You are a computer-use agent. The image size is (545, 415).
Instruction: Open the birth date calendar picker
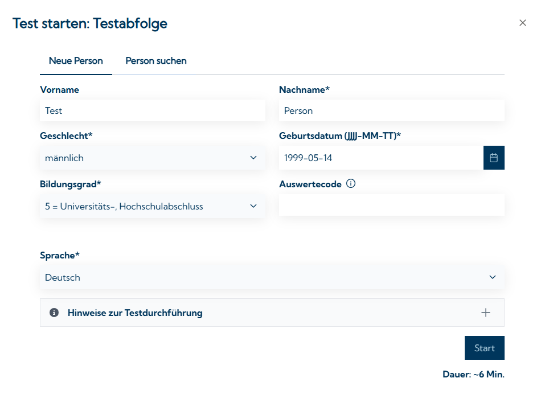pyautogui.click(x=494, y=158)
